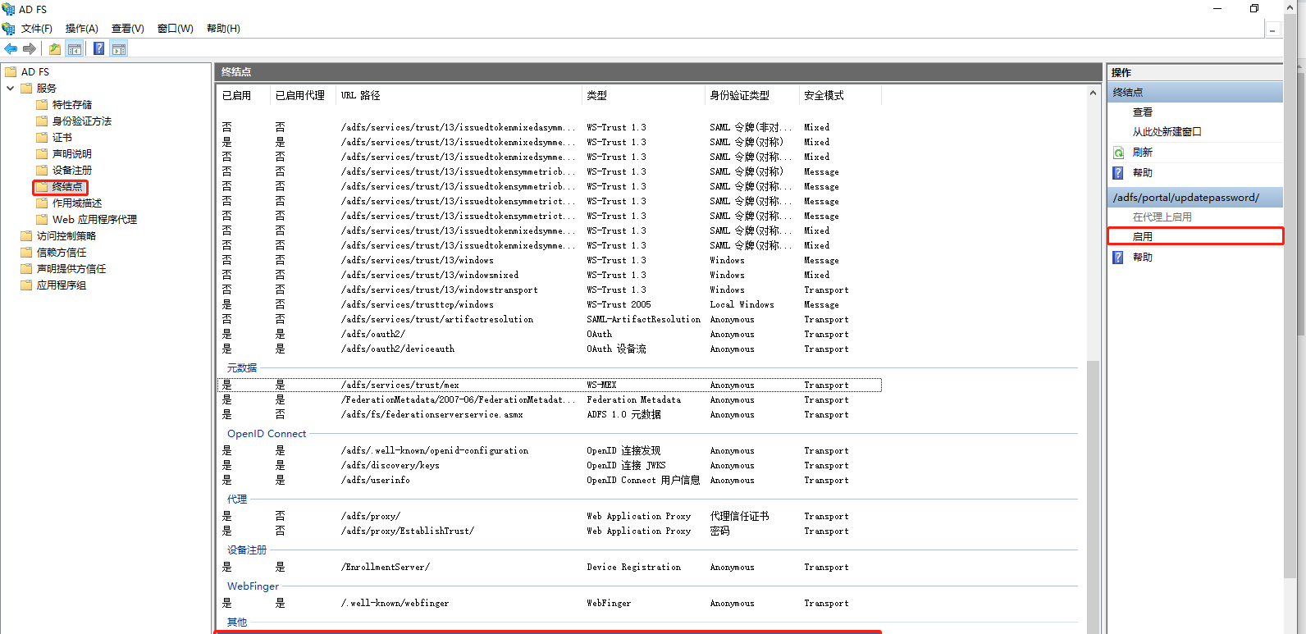Select the /adfs/fs/federationserverservice.asmx row
Viewport: 1306px width, 634px height.
click(x=550, y=415)
